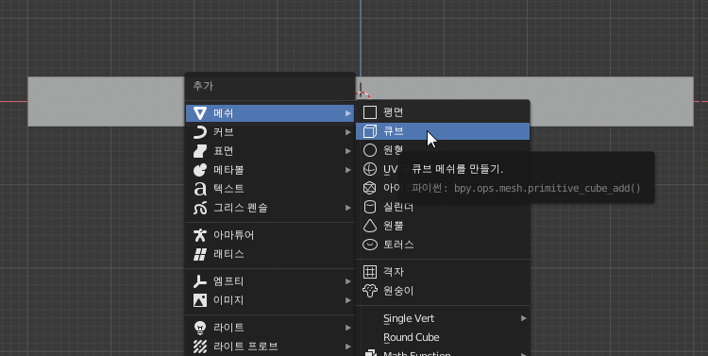Choose Round Cube from the mesh submenu

pos(443,337)
